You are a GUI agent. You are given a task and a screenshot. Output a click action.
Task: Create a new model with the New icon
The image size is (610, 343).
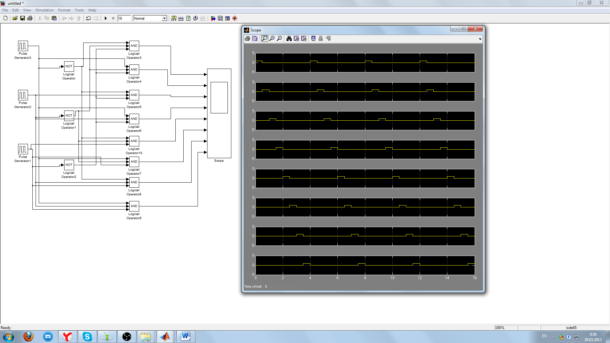coord(5,18)
